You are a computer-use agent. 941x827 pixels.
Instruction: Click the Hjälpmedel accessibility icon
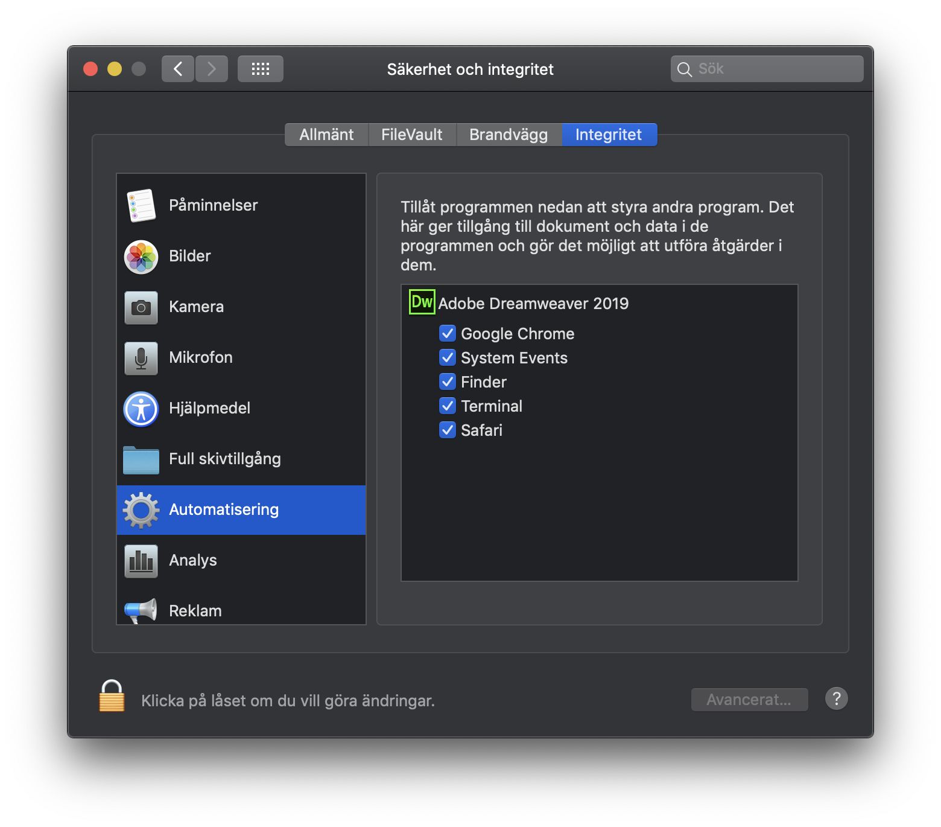[141, 409]
